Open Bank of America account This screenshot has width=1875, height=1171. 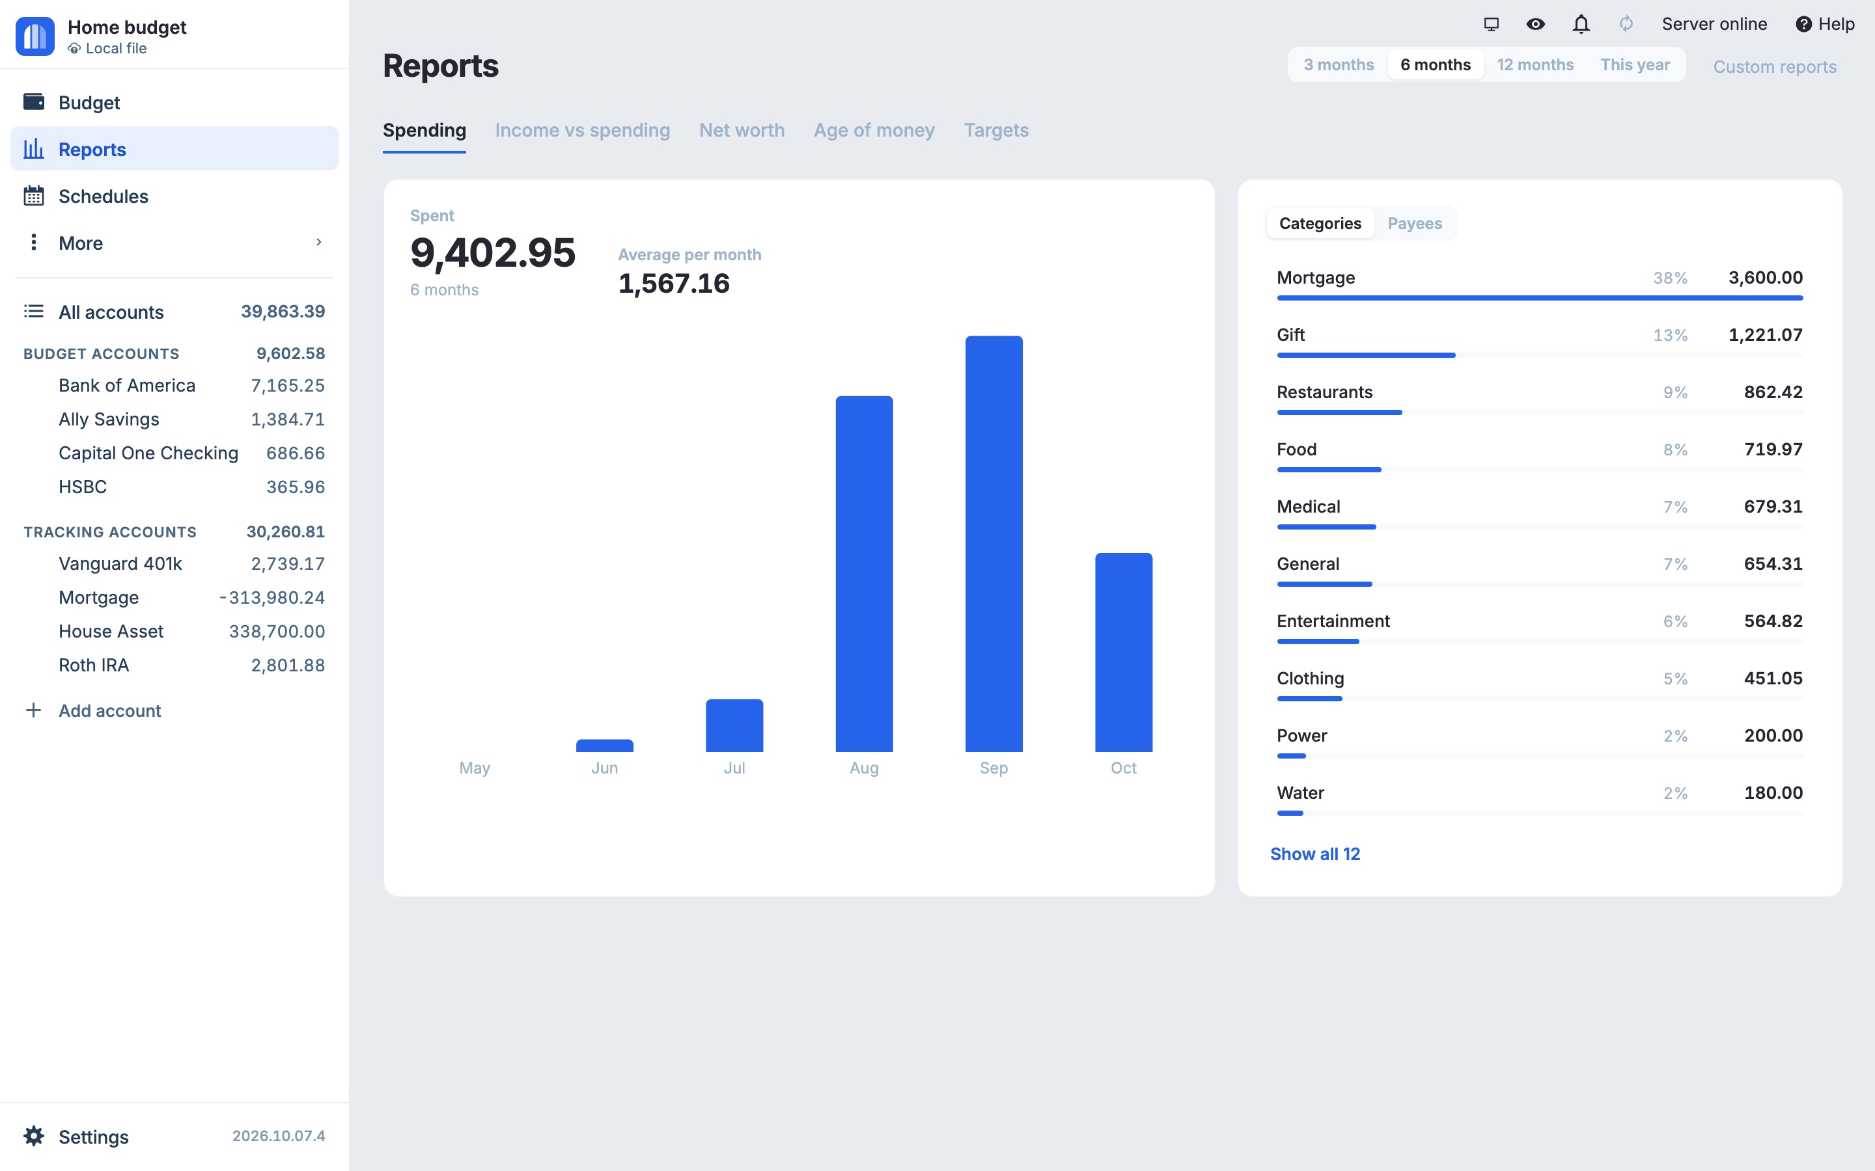point(174,385)
